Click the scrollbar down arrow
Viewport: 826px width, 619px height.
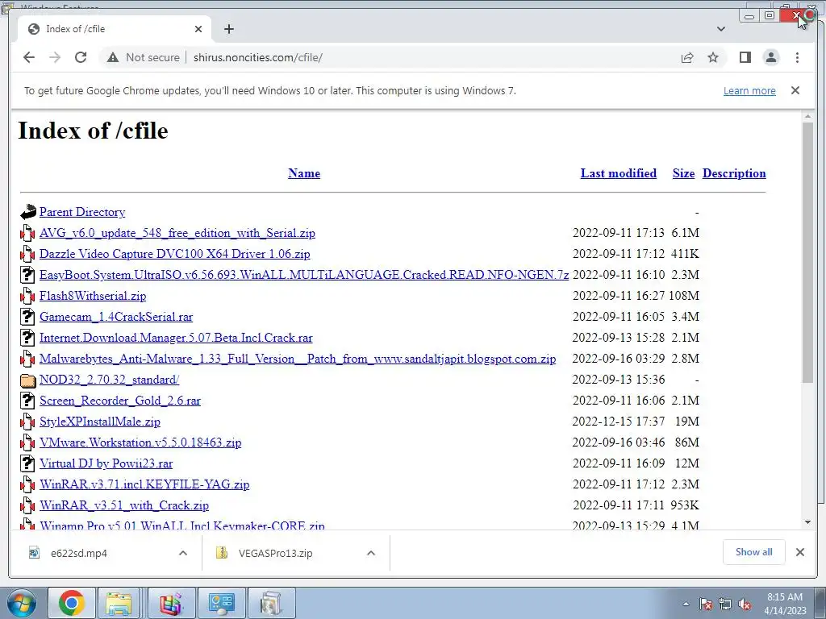pyautogui.click(x=807, y=522)
